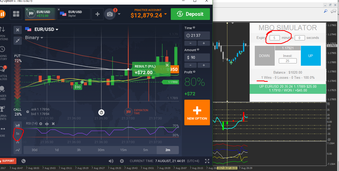Screen dimensions: 339x171
Task: Open the drawing tools compass icon
Action: 17,142
